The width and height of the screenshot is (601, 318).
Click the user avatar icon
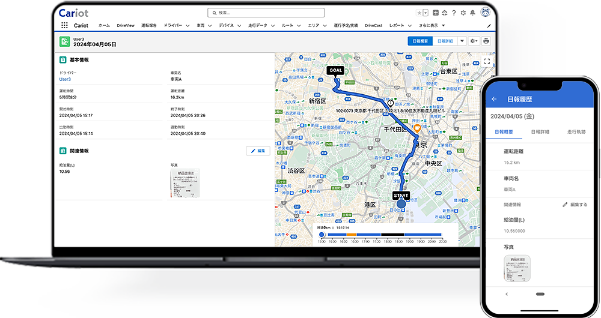[485, 13]
